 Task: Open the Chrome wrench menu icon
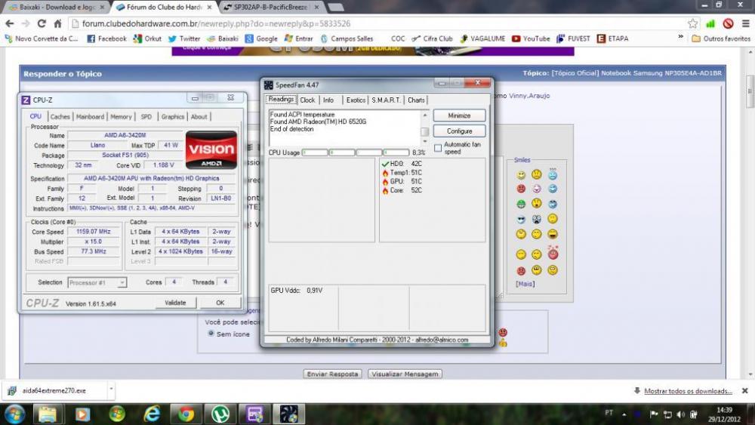pos(744,23)
